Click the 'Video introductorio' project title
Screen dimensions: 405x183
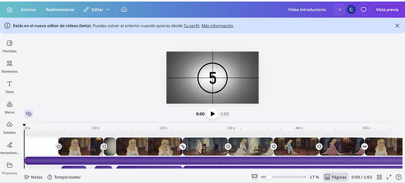pyautogui.click(x=307, y=9)
